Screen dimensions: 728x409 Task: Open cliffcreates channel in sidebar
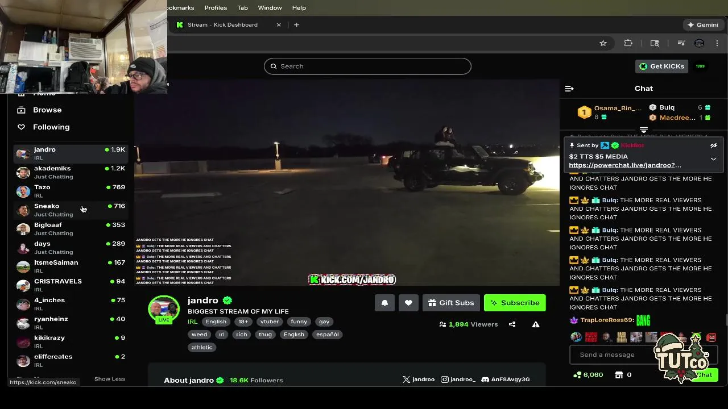(71, 360)
